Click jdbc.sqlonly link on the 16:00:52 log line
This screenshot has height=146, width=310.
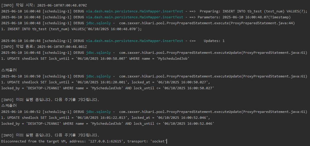pyautogui.click(x=98, y=112)
